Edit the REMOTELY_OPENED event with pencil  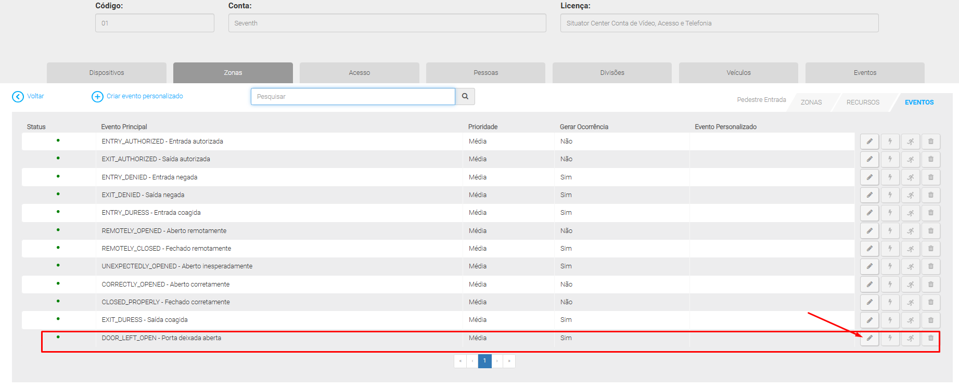pos(869,231)
